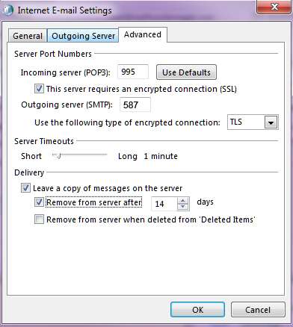The height and width of the screenshot is (327, 293).
Task: Enable Remove from server when deleted from 'Deleted Items'
Action: coord(39,219)
